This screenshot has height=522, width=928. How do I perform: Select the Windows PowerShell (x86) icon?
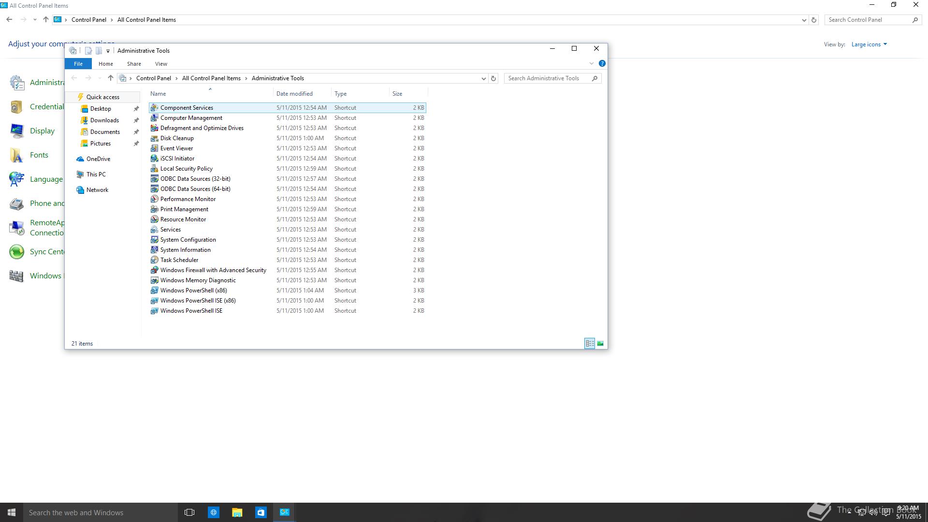(x=154, y=290)
